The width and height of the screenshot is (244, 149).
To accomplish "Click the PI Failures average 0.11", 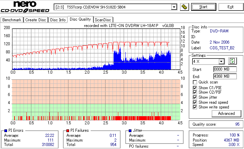I will coord(113,135).
